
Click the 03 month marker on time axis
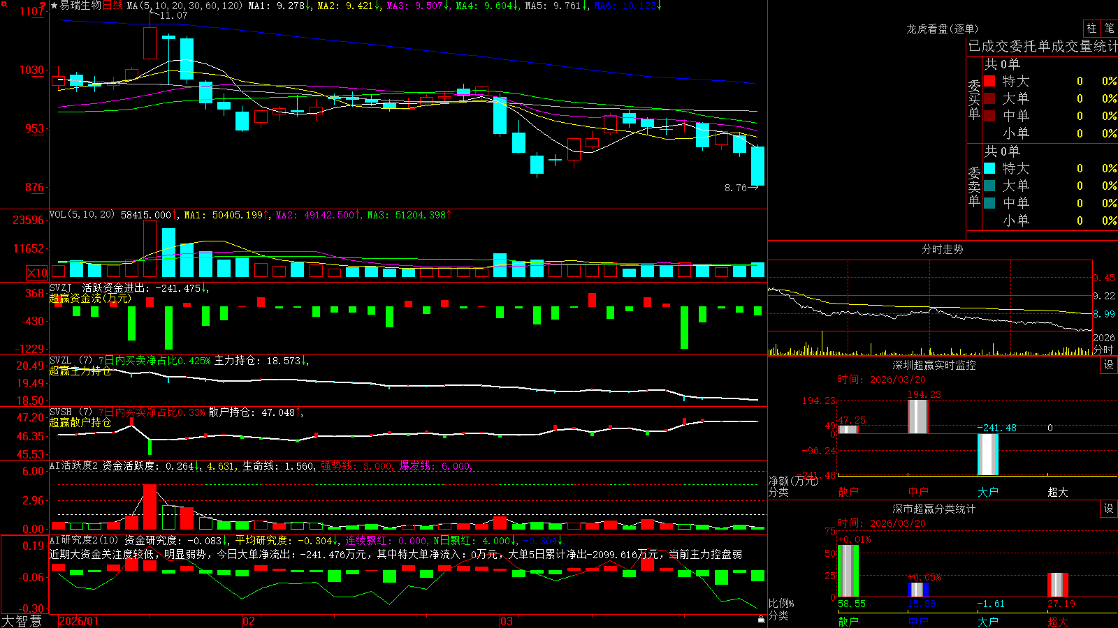point(507,621)
